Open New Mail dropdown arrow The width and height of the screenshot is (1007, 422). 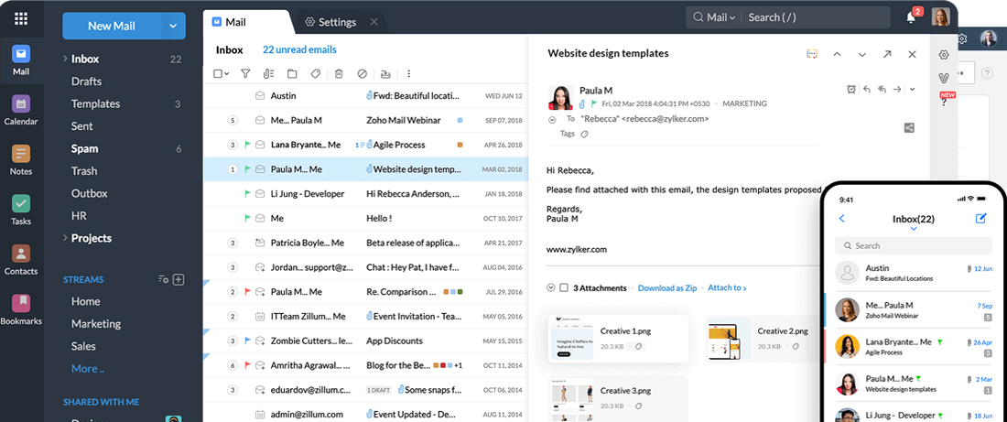(173, 26)
